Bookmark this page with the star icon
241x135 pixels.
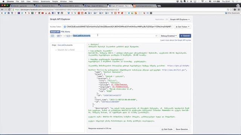231,10
